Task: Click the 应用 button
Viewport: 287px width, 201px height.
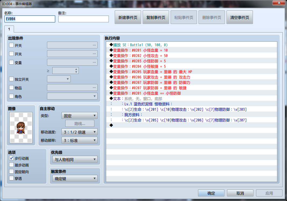Action: [x=269, y=193]
